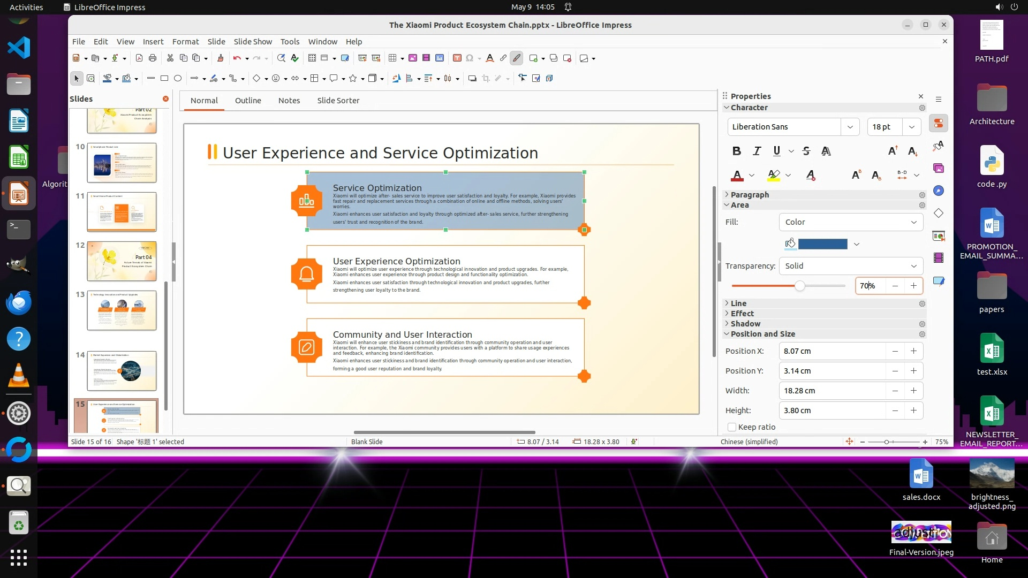
Task: Increase the Width value with plus
Action: tap(913, 391)
